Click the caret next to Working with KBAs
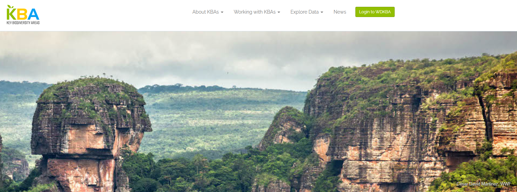Image resolution: width=517 pixels, height=192 pixels. (279, 12)
